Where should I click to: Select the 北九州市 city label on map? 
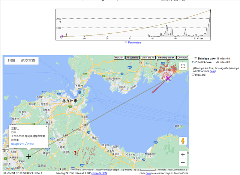[69, 101]
